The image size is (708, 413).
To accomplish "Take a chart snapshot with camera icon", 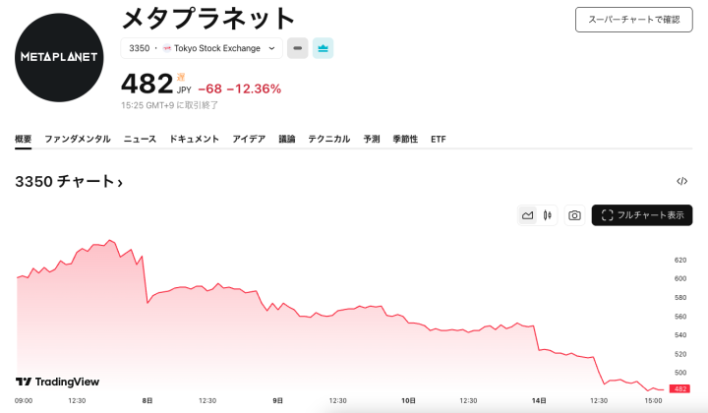I will (x=574, y=215).
